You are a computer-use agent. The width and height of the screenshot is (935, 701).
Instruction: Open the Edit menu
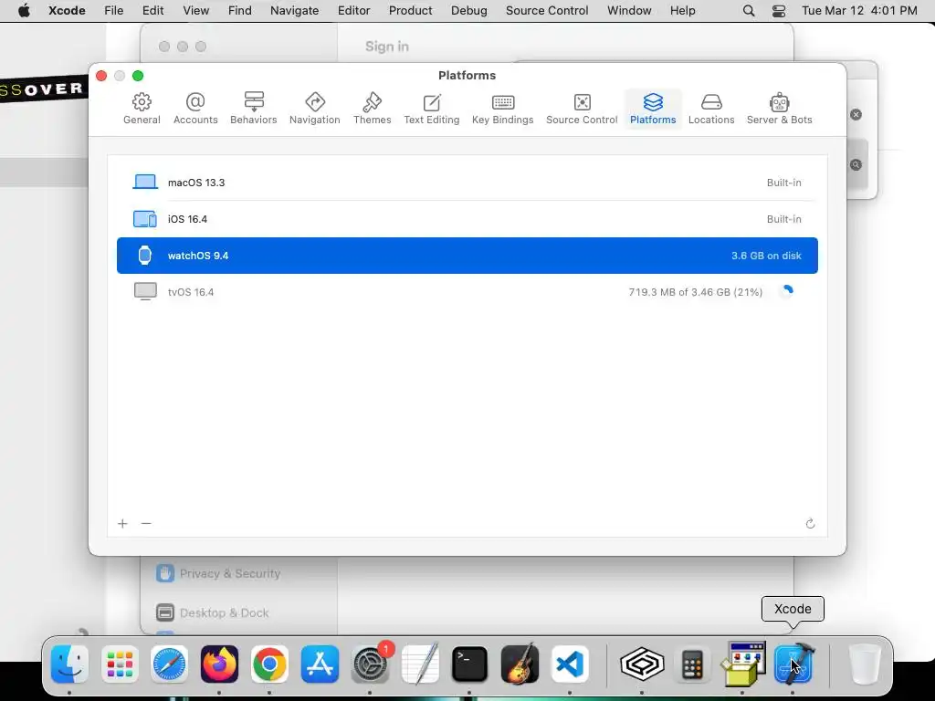click(x=152, y=11)
